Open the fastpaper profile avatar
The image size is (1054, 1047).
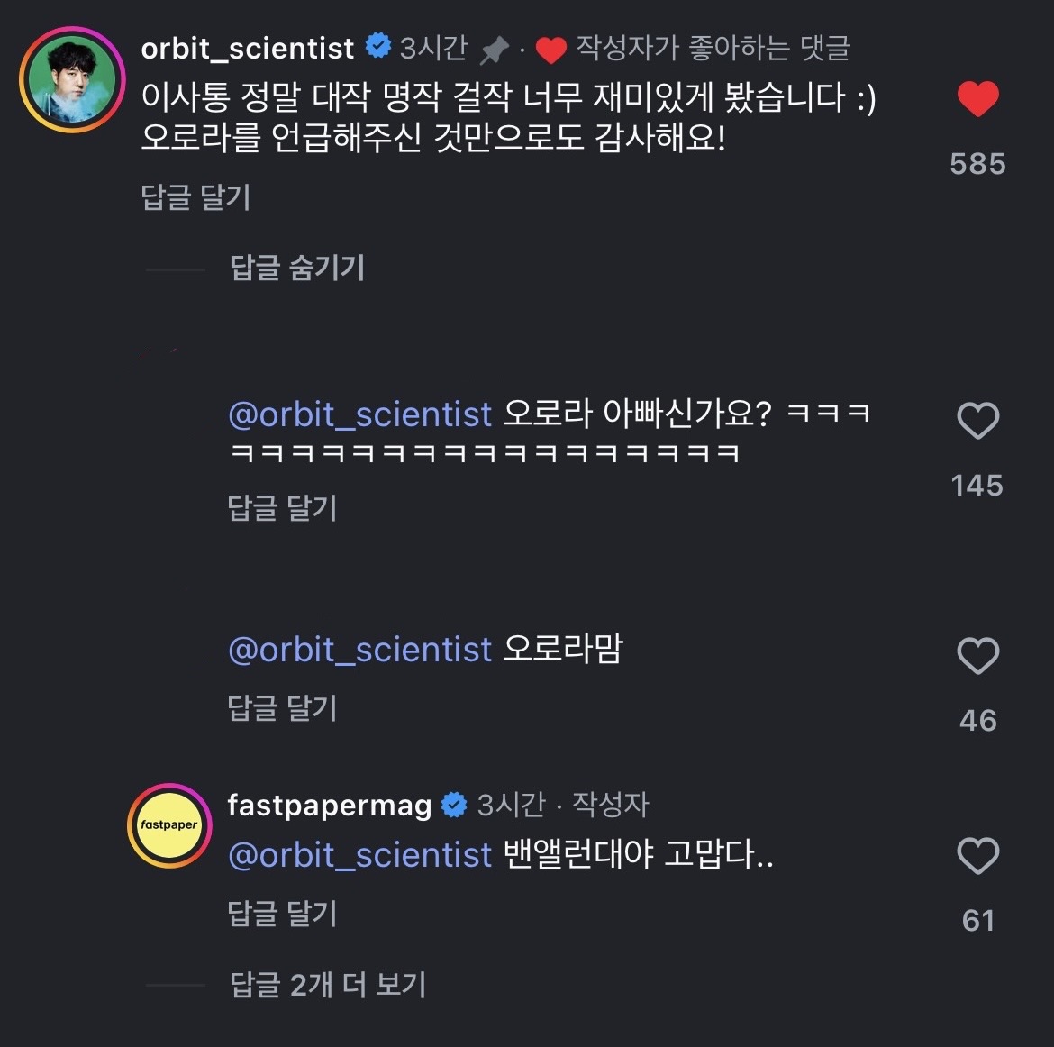point(168,824)
